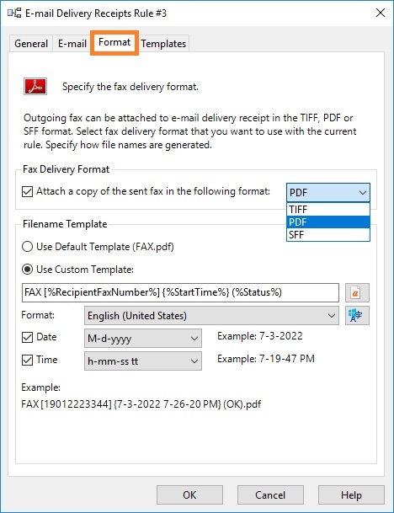Select Use Custom Template radio button
394x513 pixels.
pyautogui.click(x=27, y=270)
